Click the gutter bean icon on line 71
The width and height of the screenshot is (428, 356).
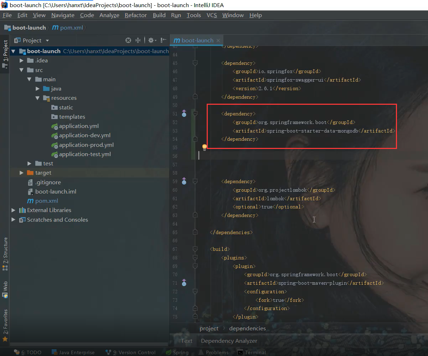(x=184, y=283)
